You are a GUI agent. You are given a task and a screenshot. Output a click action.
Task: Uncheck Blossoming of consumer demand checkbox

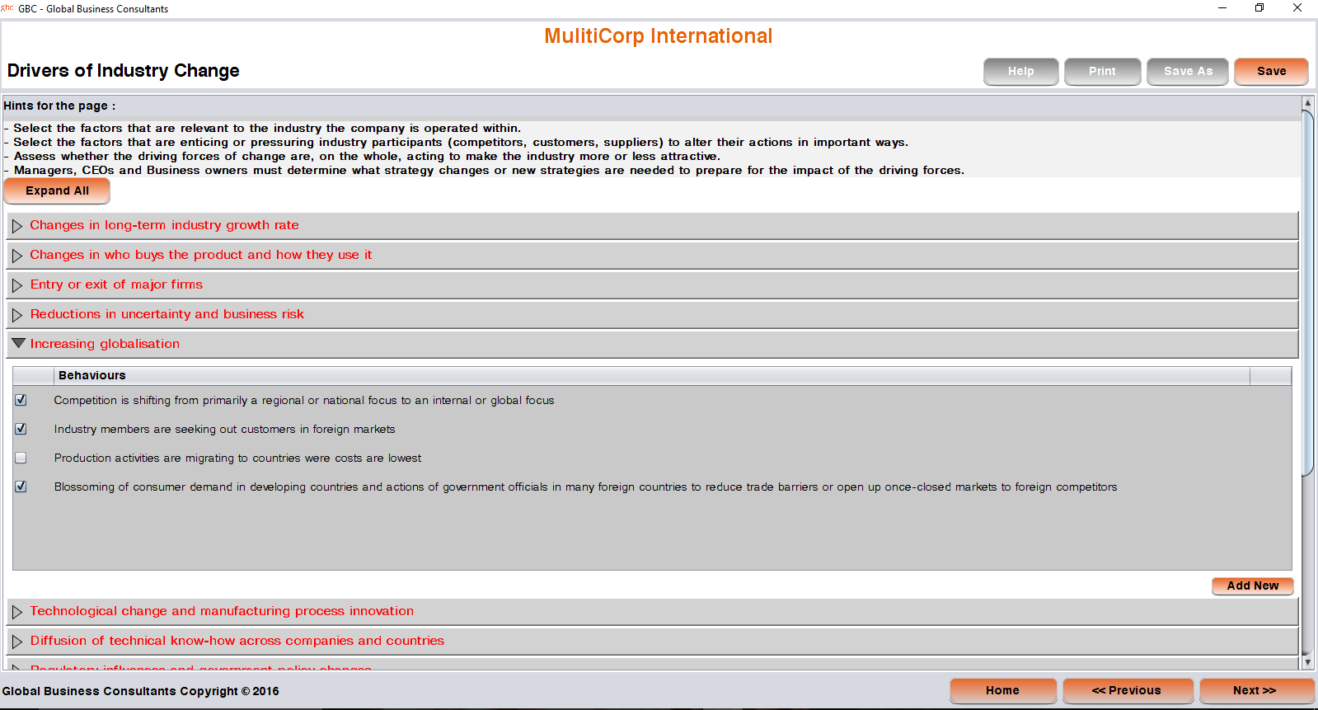pyautogui.click(x=21, y=487)
